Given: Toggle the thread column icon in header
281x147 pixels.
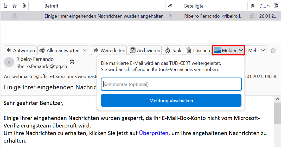Looking at the screenshot, I should click(x=5, y=6).
